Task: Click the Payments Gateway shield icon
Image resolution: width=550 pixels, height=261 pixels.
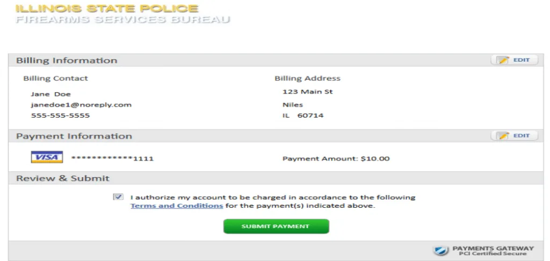Action: pos(440,251)
